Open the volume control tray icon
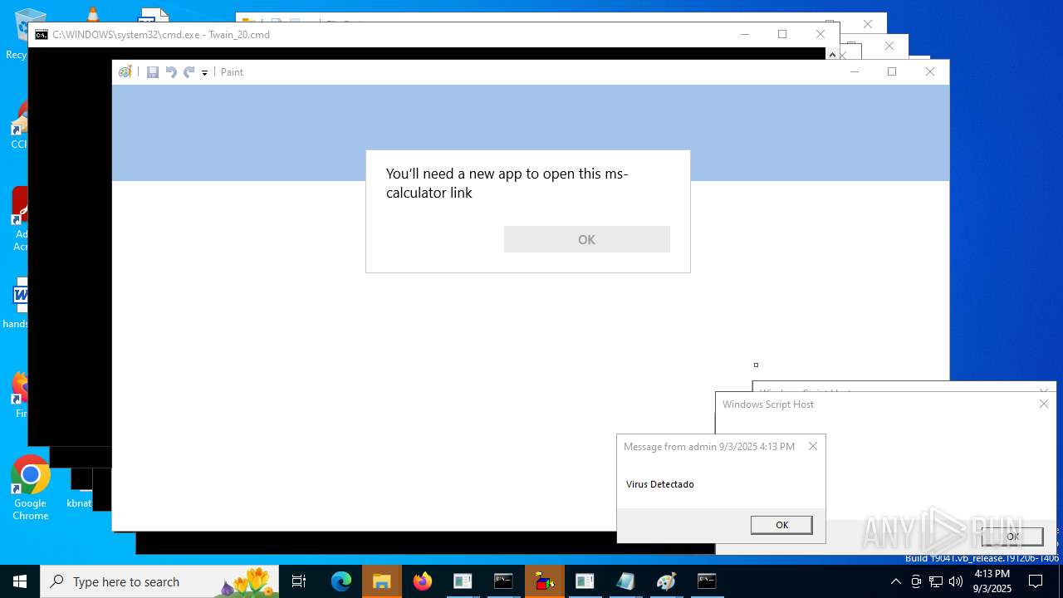This screenshot has width=1063, height=598. click(x=956, y=581)
